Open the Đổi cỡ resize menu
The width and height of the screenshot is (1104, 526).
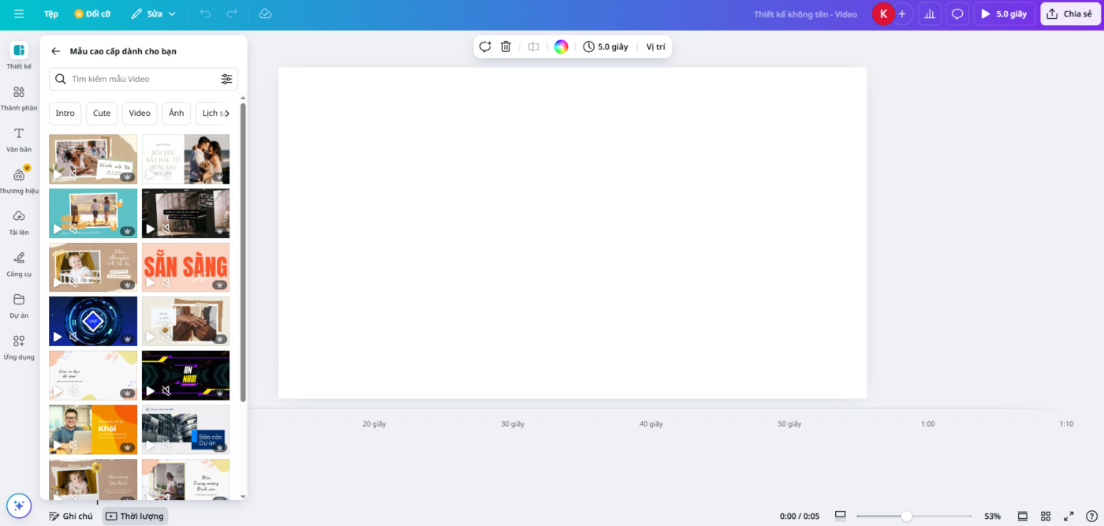click(92, 13)
